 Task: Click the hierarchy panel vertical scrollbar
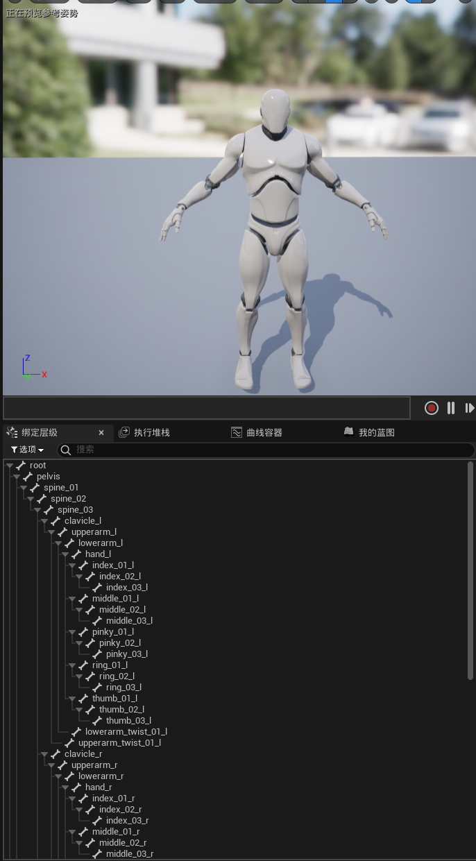tap(470, 570)
